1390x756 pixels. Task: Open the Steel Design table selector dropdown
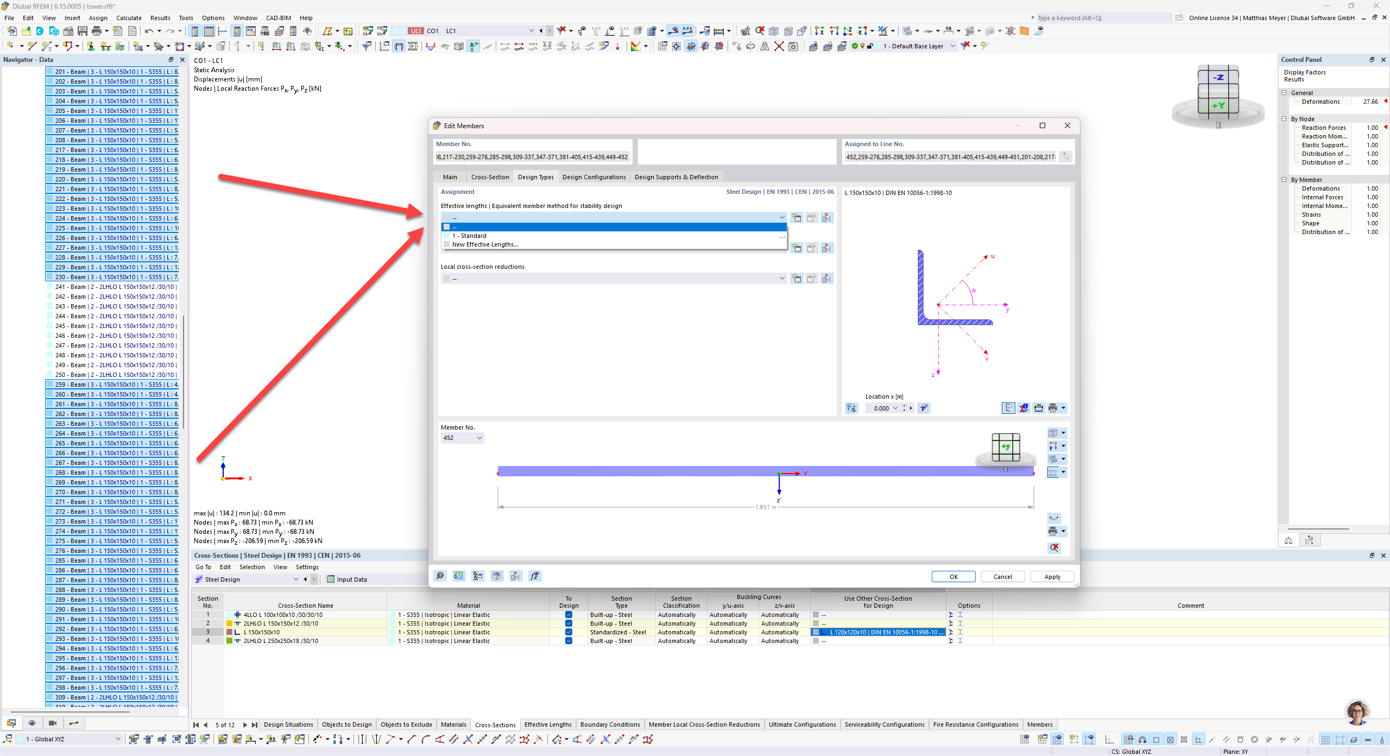(296, 579)
